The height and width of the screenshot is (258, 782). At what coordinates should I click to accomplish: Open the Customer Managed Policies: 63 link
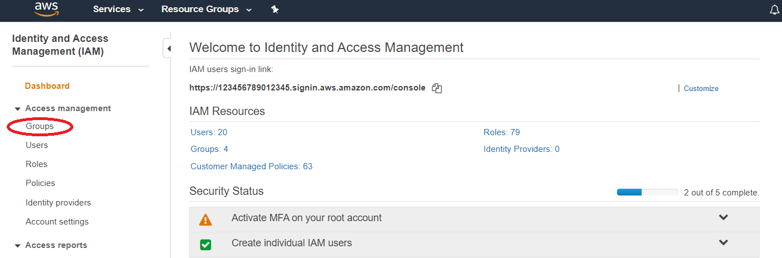coord(251,166)
